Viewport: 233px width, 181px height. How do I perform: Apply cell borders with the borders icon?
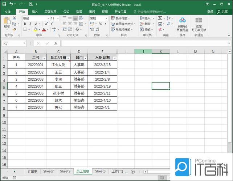25,29
